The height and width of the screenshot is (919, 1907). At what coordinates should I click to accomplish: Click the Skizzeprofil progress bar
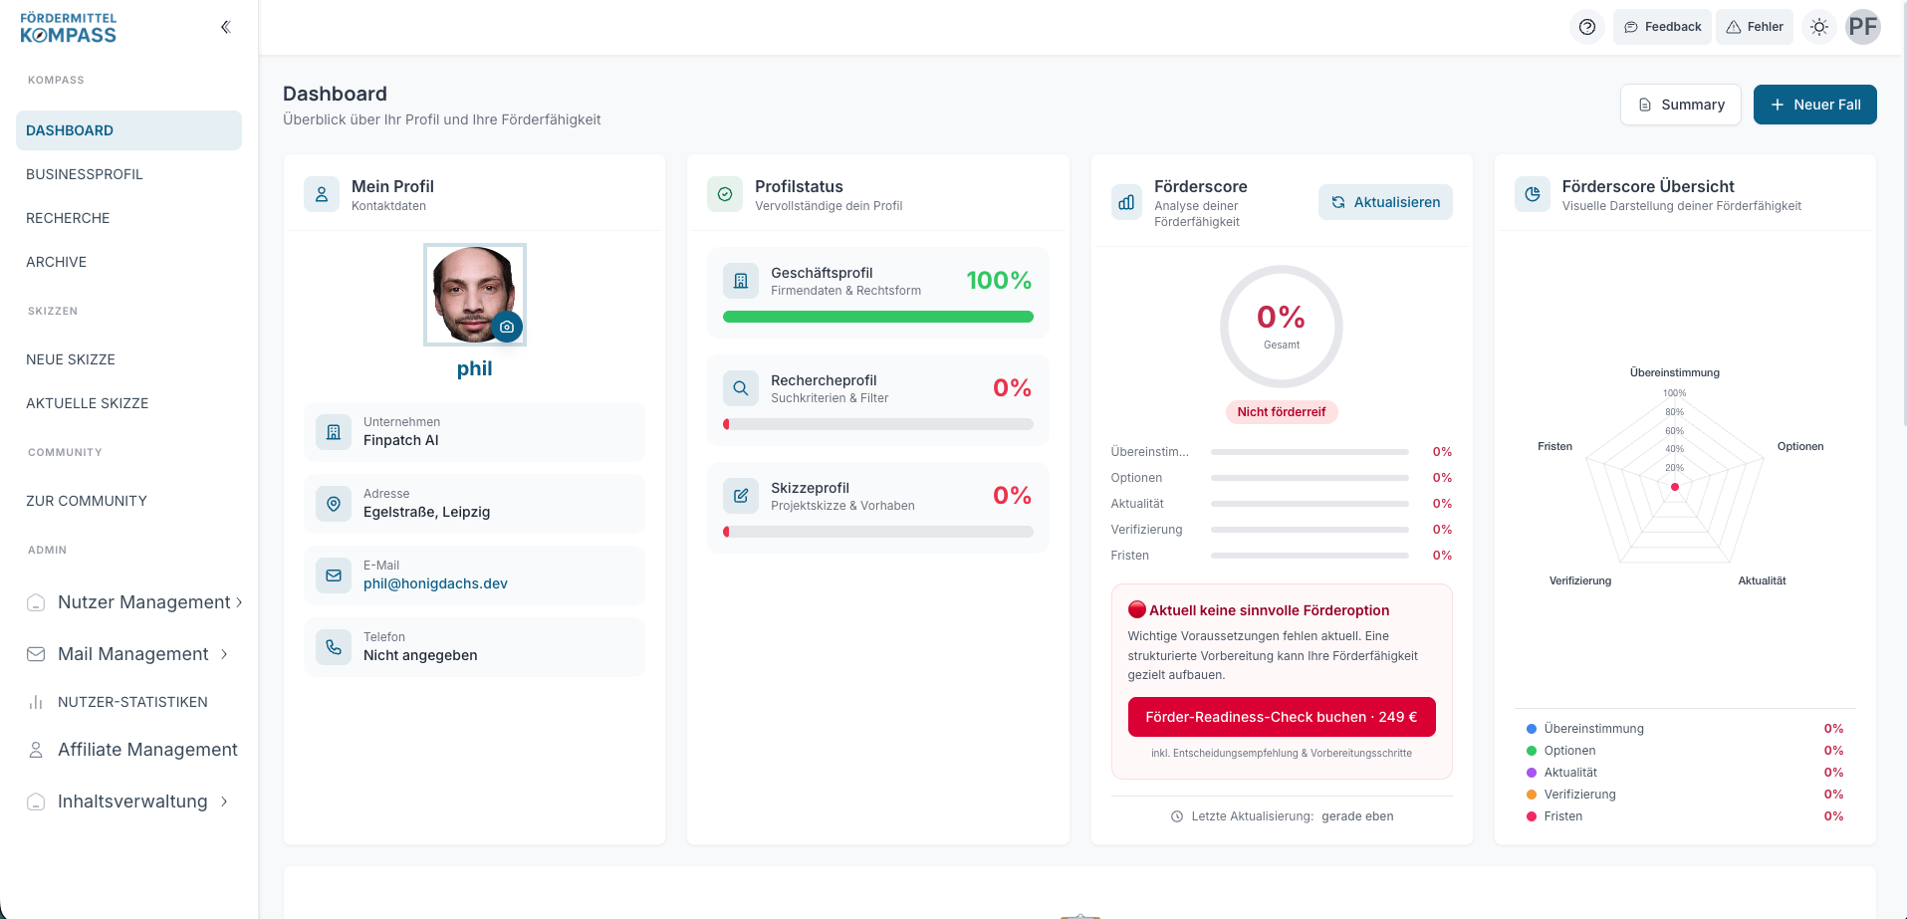pyautogui.click(x=878, y=532)
